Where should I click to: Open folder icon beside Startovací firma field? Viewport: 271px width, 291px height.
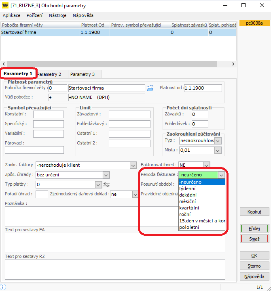tap(150, 88)
